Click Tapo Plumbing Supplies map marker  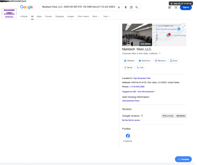point(179,29)
